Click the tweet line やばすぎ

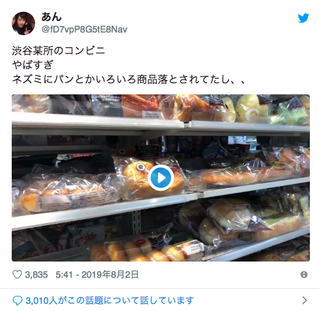tap(33, 65)
